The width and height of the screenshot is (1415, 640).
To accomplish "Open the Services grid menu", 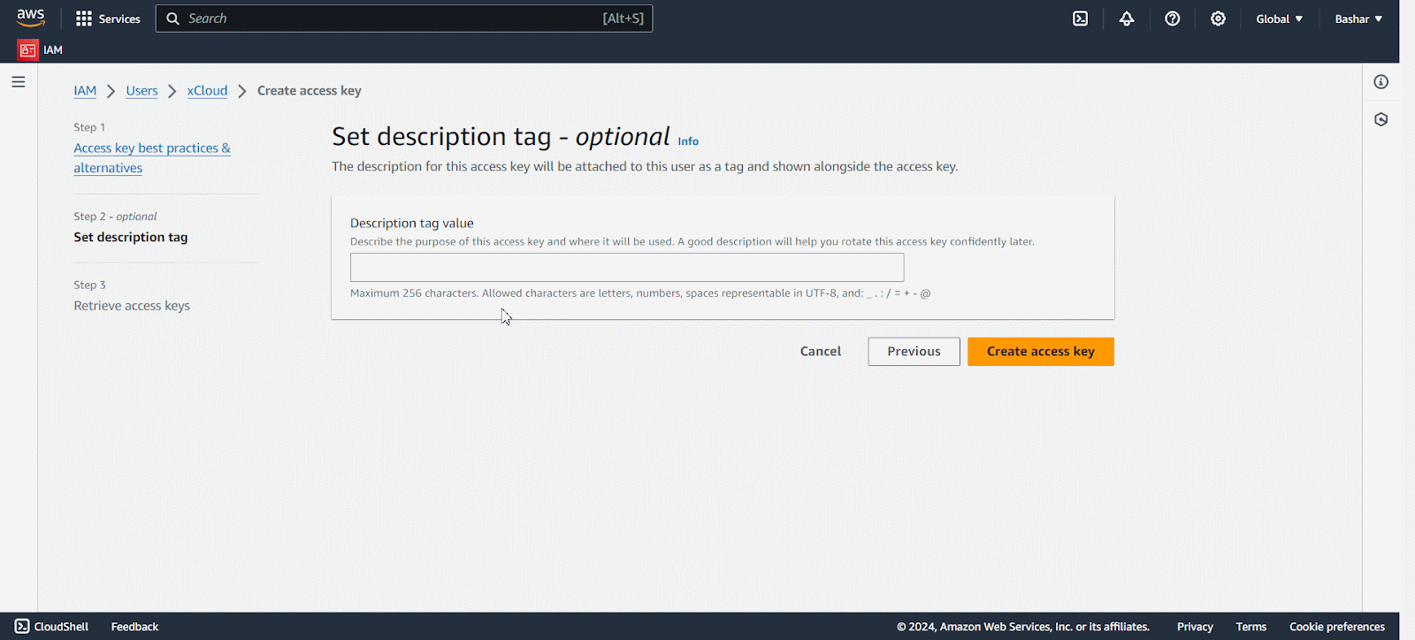I will [84, 19].
